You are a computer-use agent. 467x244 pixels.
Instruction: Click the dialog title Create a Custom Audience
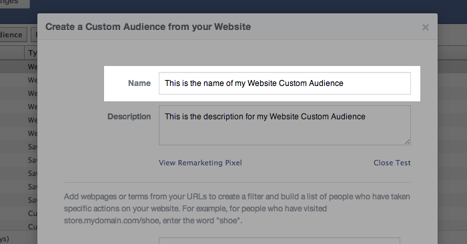pos(148,27)
